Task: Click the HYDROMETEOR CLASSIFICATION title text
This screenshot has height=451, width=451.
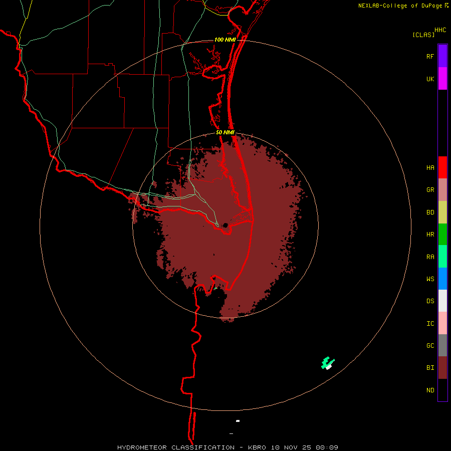Action: click(x=176, y=447)
